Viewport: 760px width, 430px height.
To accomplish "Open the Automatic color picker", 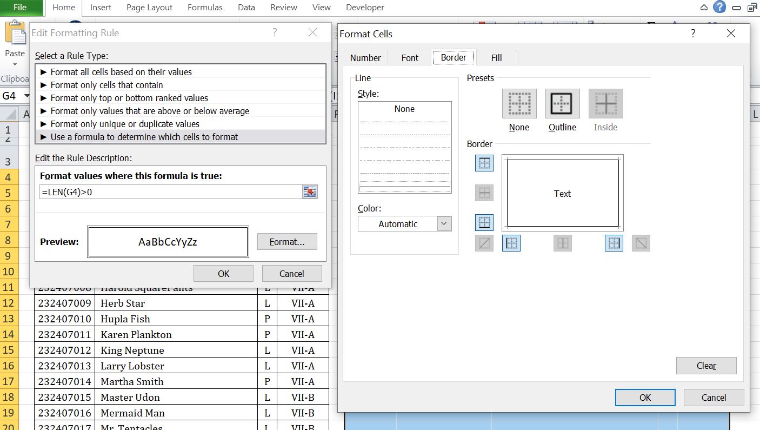I will (x=444, y=223).
